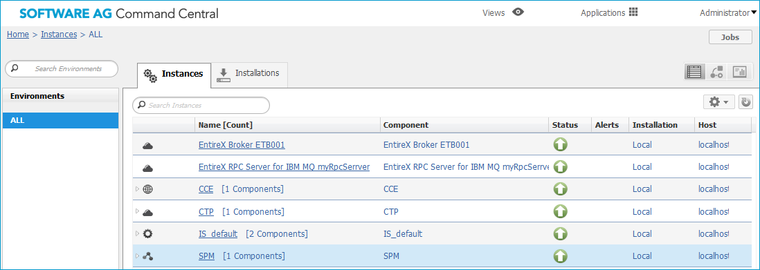Open the CTP instance link

[206, 211]
